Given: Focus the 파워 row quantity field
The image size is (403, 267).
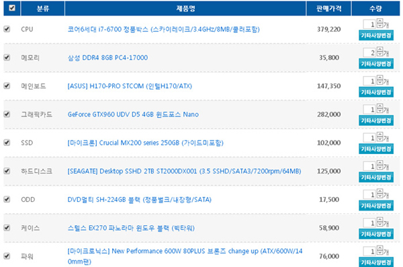Looking at the screenshot, I should (x=369, y=252).
